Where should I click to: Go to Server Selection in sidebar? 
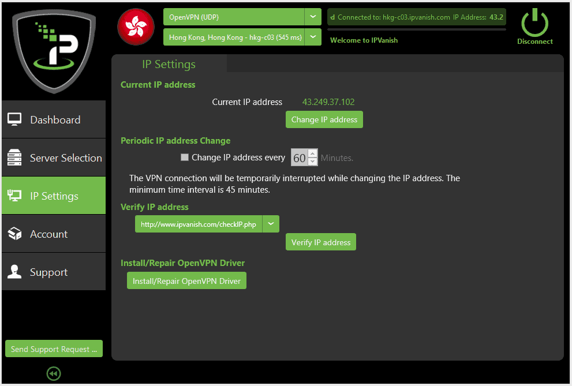(x=54, y=158)
